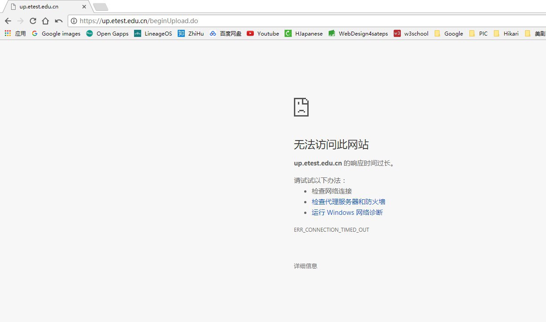Open a new tab

[x=100, y=7]
